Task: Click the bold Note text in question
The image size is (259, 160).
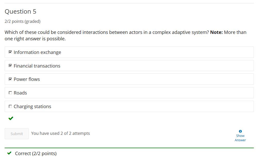Action: tap(216, 32)
